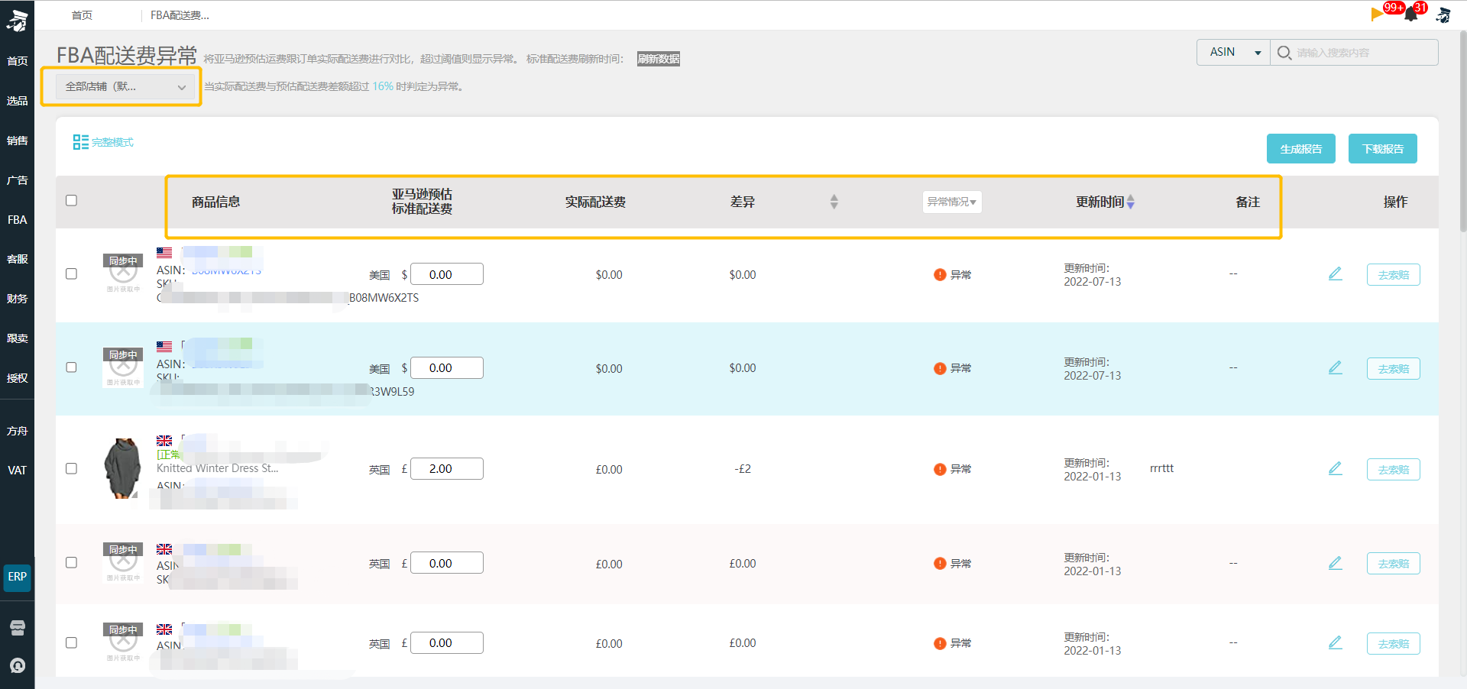Click the rrrttt remark text
This screenshot has width=1467, height=689.
1161,468
